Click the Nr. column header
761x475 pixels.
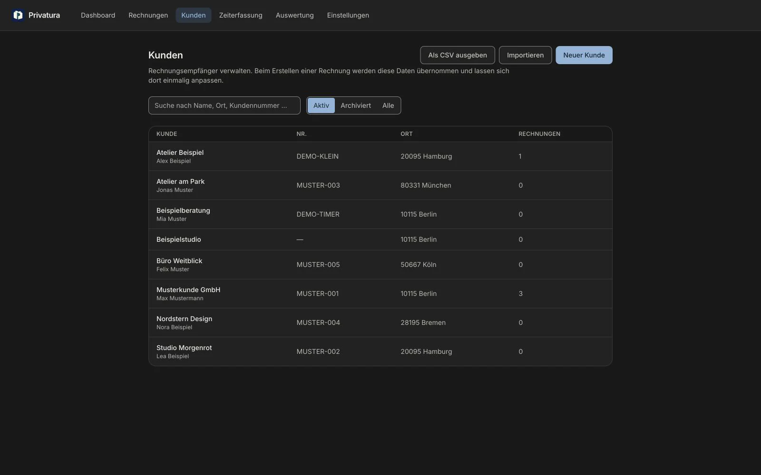302,134
